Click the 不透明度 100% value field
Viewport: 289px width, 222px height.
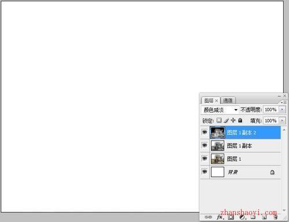(271, 110)
